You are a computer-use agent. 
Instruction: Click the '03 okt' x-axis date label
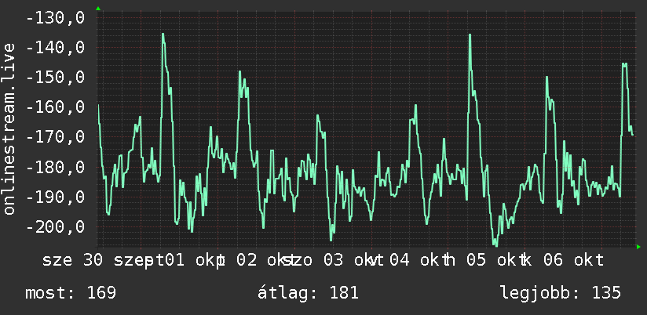tap(353, 261)
